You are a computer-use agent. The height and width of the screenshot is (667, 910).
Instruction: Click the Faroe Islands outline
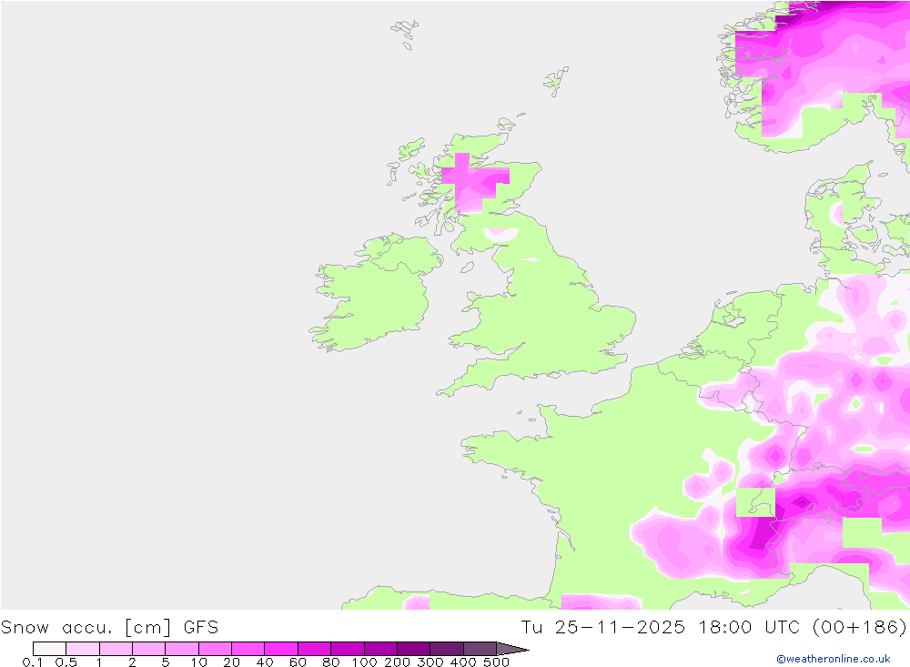click(x=405, y=34)
